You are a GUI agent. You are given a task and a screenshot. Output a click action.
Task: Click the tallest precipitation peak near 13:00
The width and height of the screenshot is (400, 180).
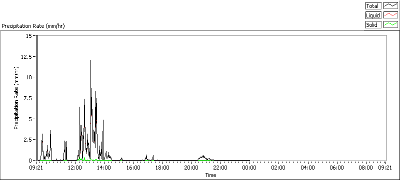(x=90, y=61)
